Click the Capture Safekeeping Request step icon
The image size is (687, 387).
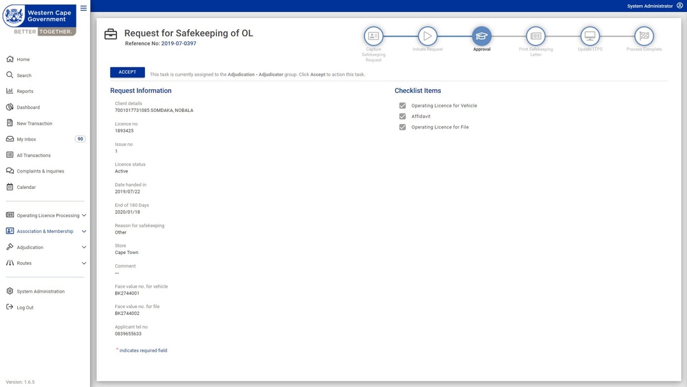pos(373,36)
